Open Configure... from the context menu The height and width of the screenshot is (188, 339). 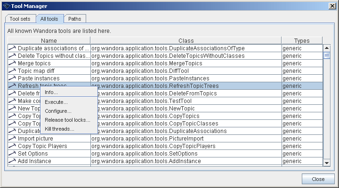click(58, 111)
